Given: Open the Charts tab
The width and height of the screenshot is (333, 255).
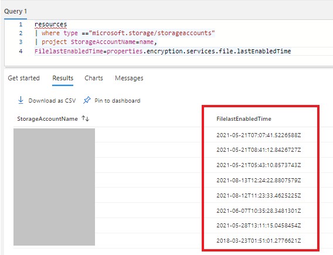Looking at the screenshot, I should pos(94,78).
